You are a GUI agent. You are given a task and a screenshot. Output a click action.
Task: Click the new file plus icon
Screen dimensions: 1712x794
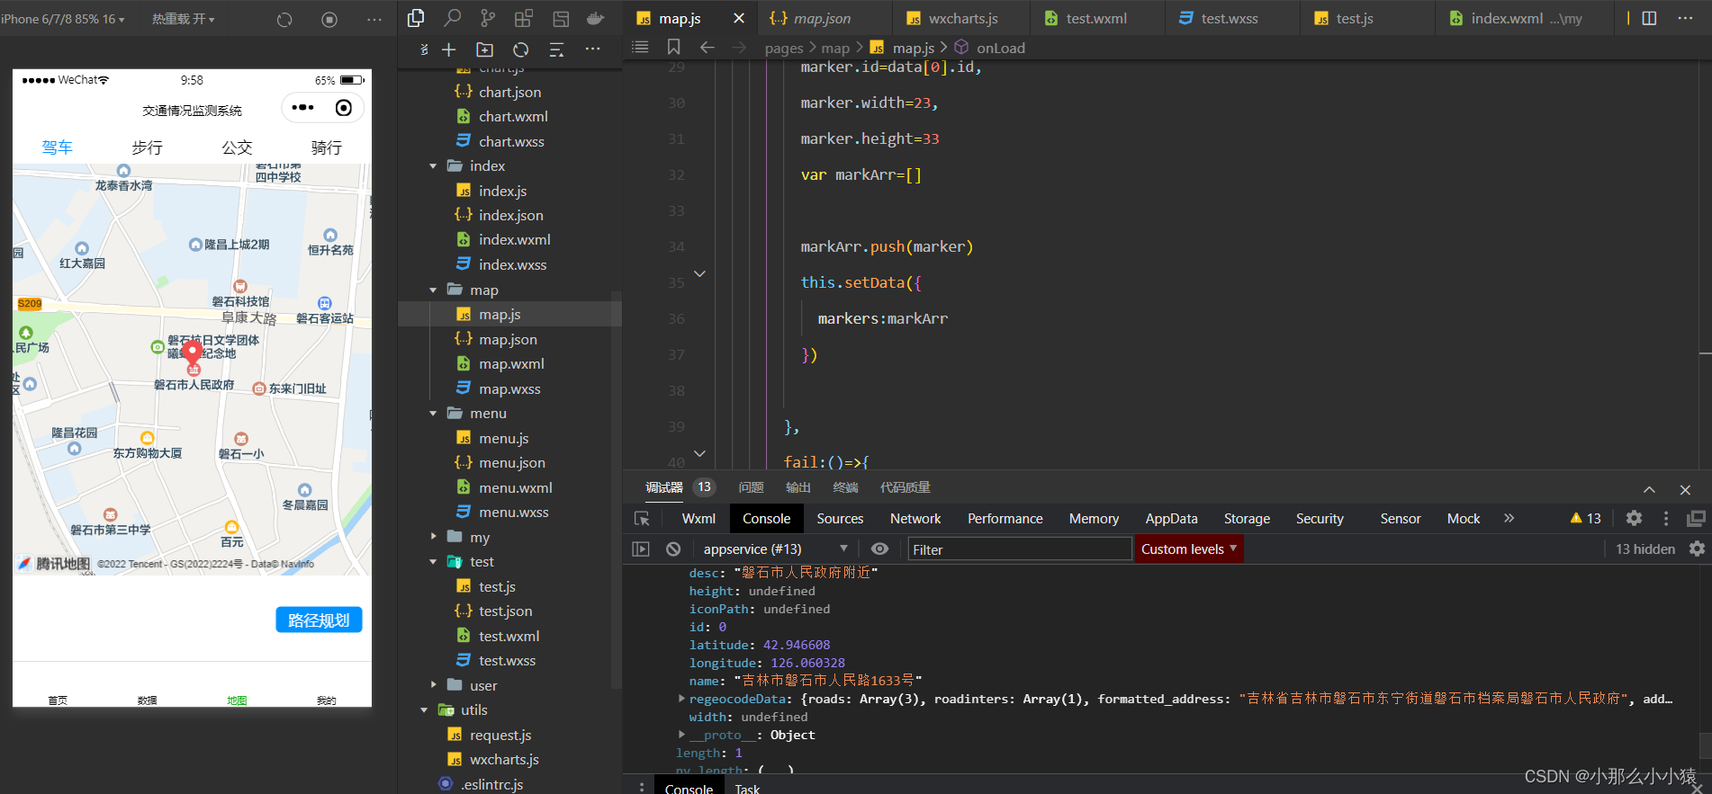(x=449, y=49)
